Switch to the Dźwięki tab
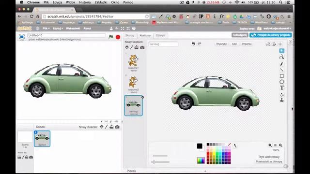The image size is (310, 174). point(160,35)
